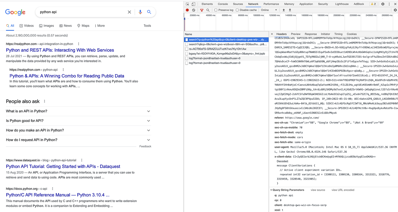Expand 'How do you make an API in Python?'
Screen dimensions: 398x212
(78, 130)
